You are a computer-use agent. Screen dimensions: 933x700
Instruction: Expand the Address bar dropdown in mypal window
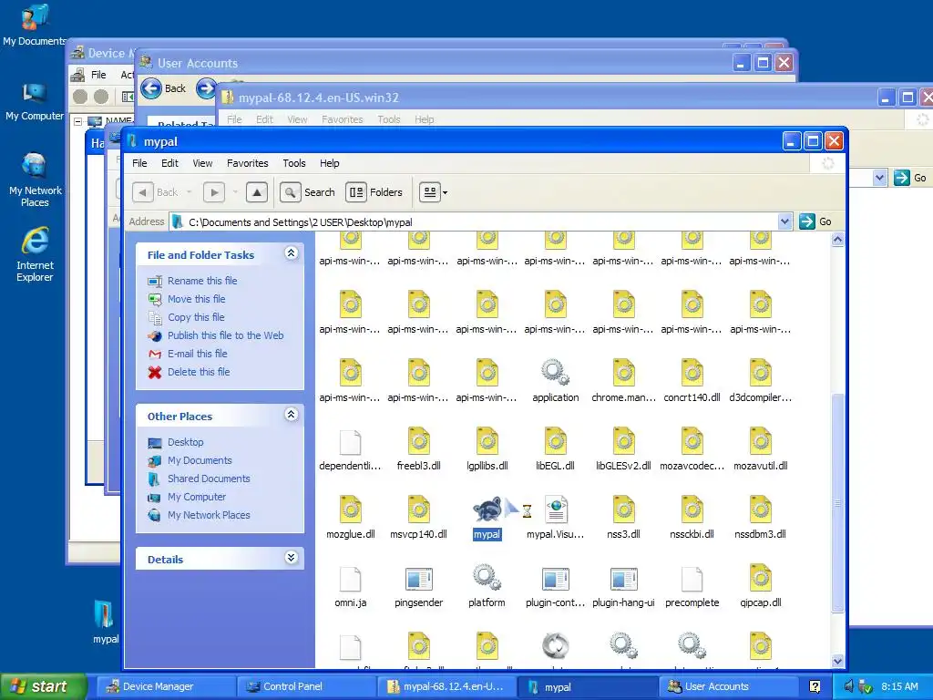(x=784, y=221)
